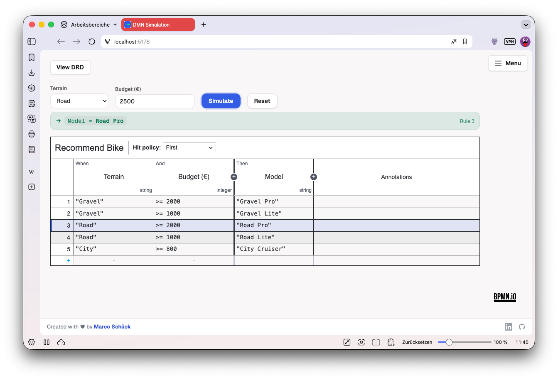Viewport: 558px width, 380px height.
Task: Open the bpmn.io logo link
Action: [505, 297]
